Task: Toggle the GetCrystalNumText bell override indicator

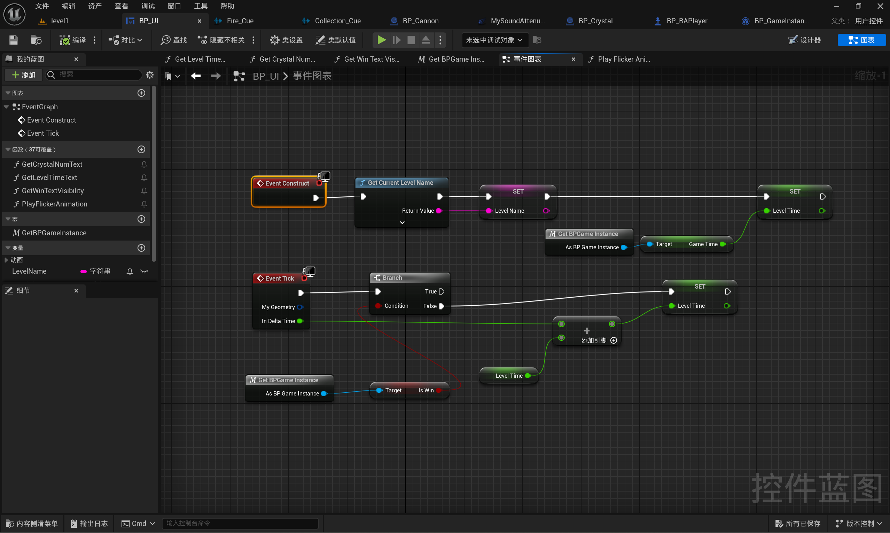Action: coord(144,165)
